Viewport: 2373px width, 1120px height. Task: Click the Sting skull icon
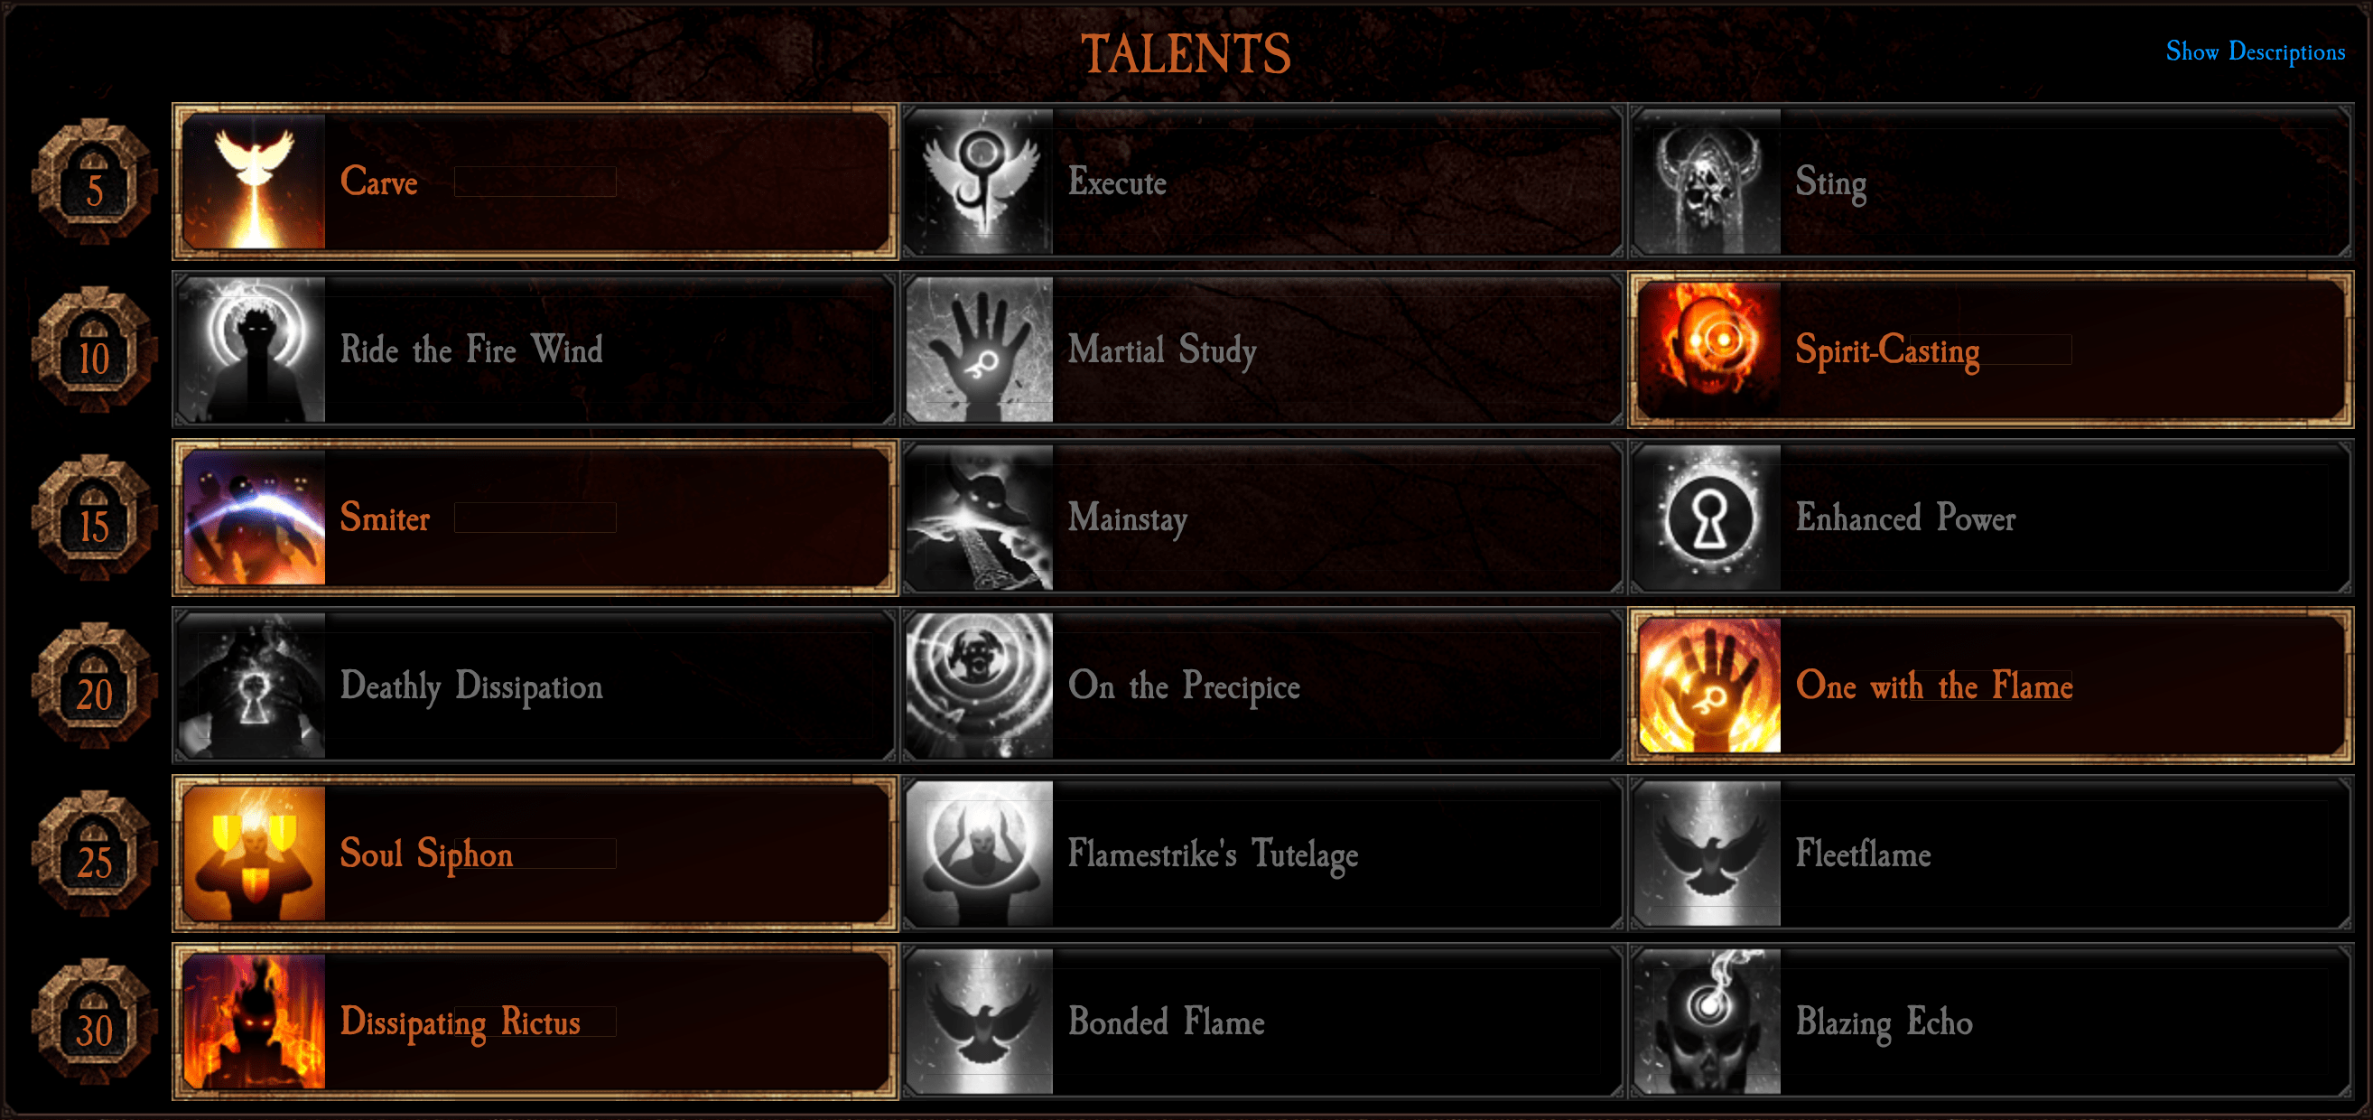1708,182
